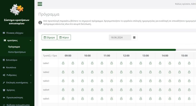Book table3 first slot at 10:00
The image size is (196, 106).
point(82,81)
